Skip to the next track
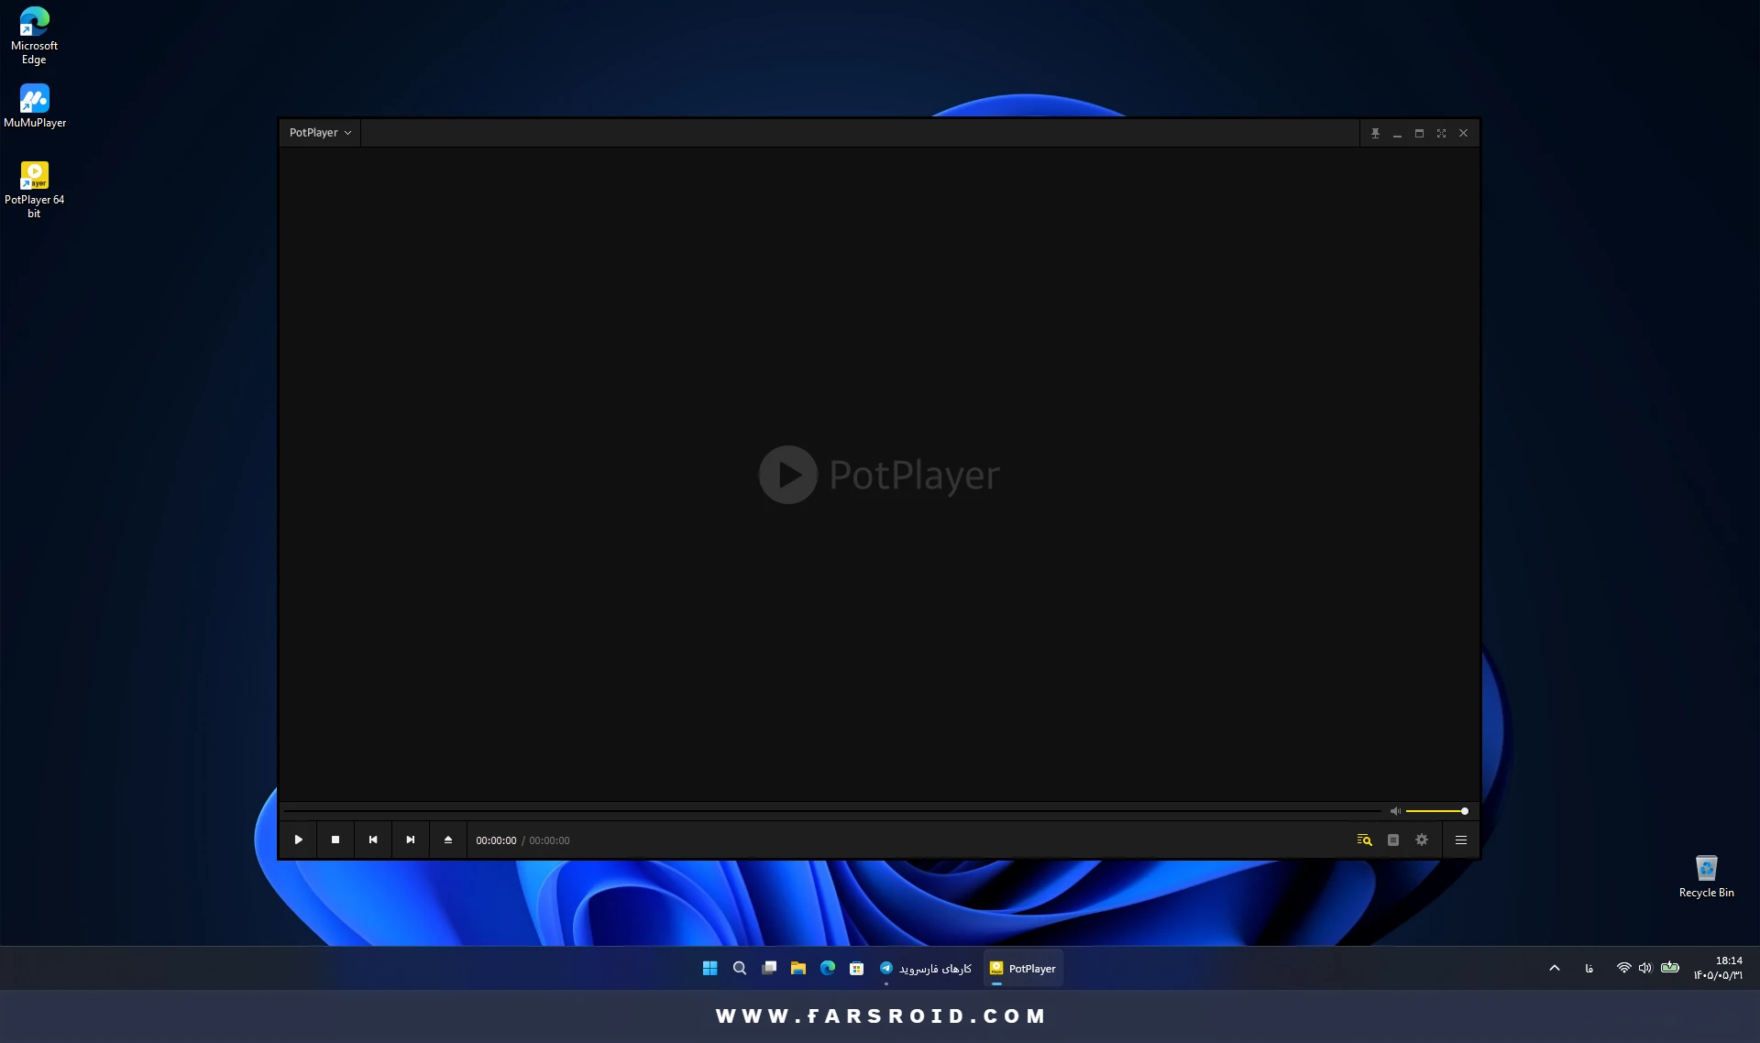Screen dimensions: 1760x1043 coord(411,840)
